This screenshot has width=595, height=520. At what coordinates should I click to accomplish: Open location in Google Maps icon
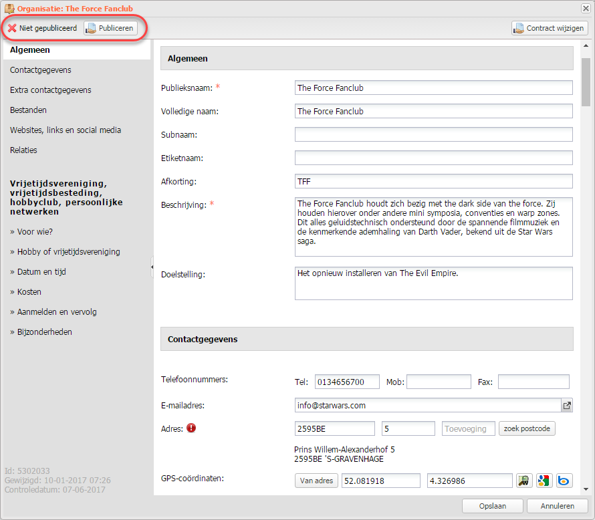pos(544,481)
